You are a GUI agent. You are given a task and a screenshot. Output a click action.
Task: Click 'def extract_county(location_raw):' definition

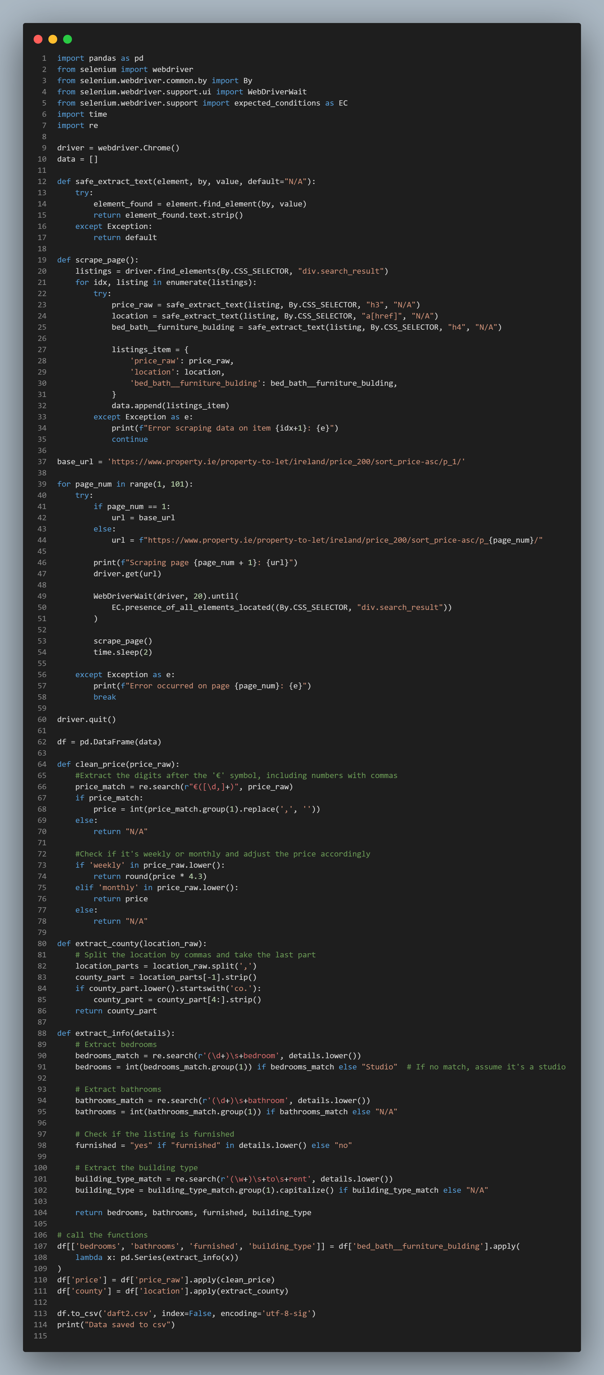coord(132,944)
